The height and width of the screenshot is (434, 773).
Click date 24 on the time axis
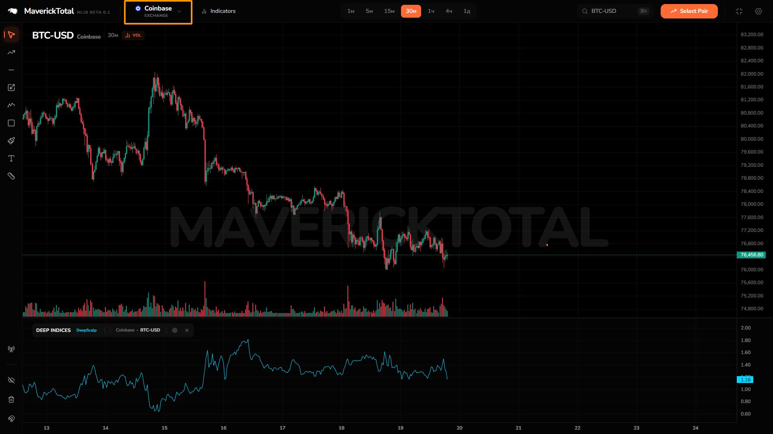[x=696, y=428]
